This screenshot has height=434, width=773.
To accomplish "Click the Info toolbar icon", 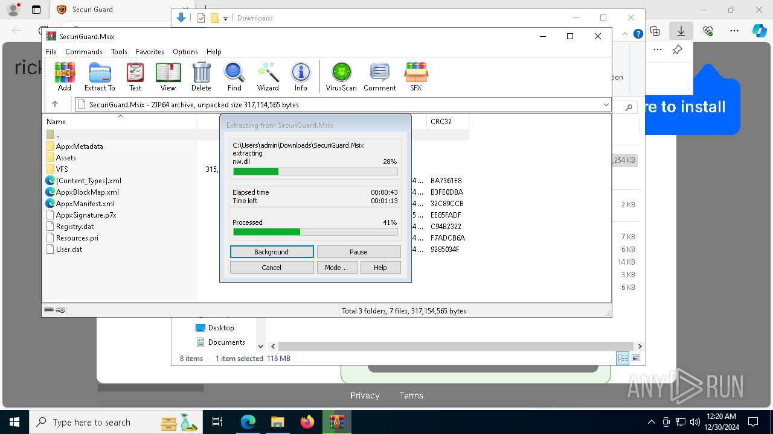I will point(301,77).
